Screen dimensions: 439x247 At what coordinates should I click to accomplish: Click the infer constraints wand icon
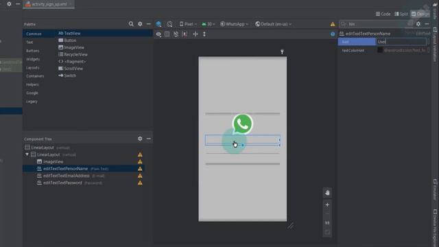pos(185,34)
